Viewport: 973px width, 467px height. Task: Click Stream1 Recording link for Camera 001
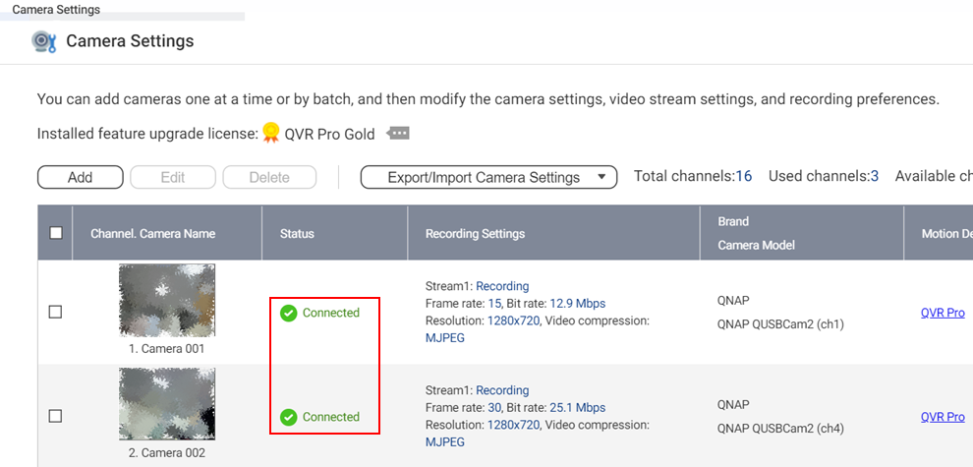click(502, 286)
